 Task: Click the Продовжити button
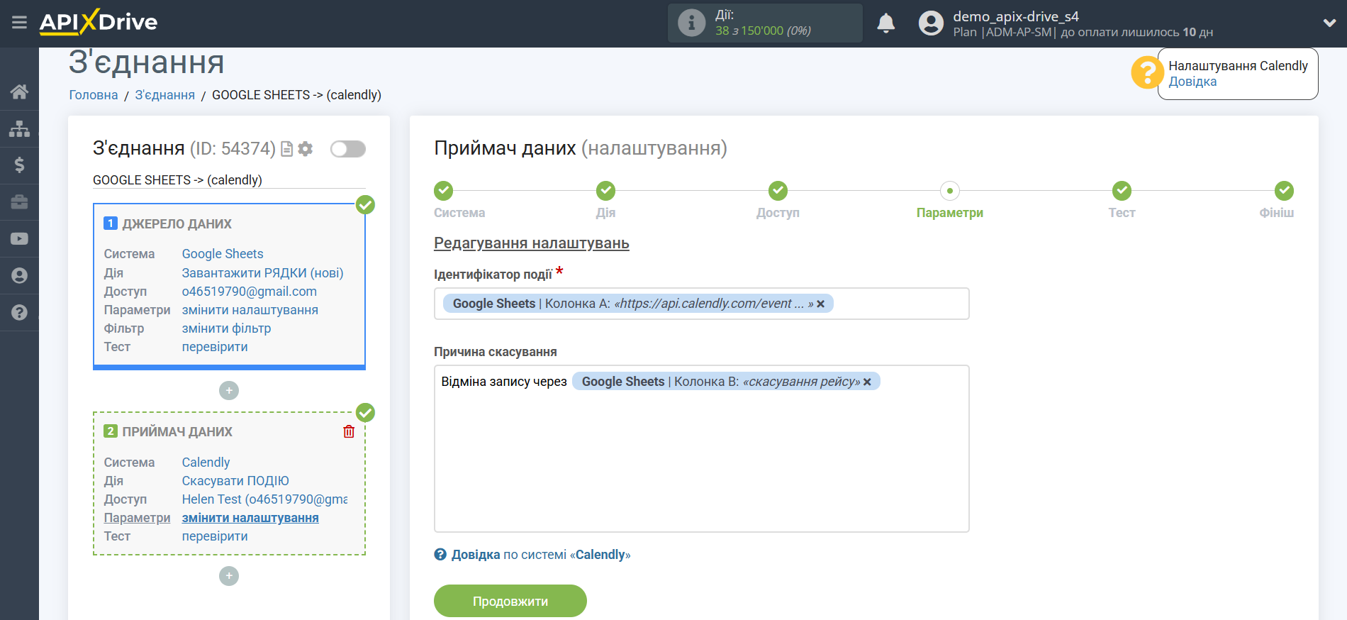[510, 601]
